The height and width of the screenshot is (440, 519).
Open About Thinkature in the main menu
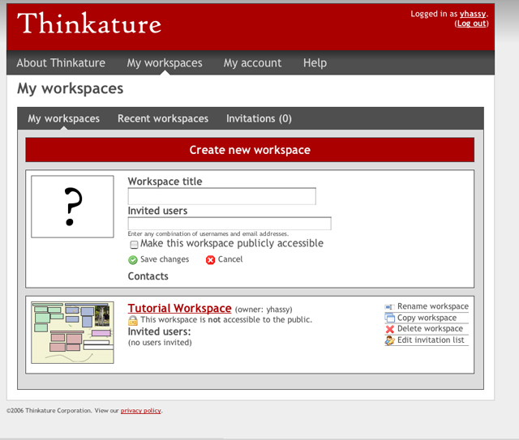pyautogui.click(x=61, y=63)
